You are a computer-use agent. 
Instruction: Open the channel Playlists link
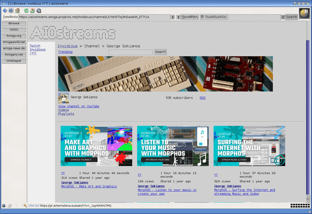tap(66, 114)
